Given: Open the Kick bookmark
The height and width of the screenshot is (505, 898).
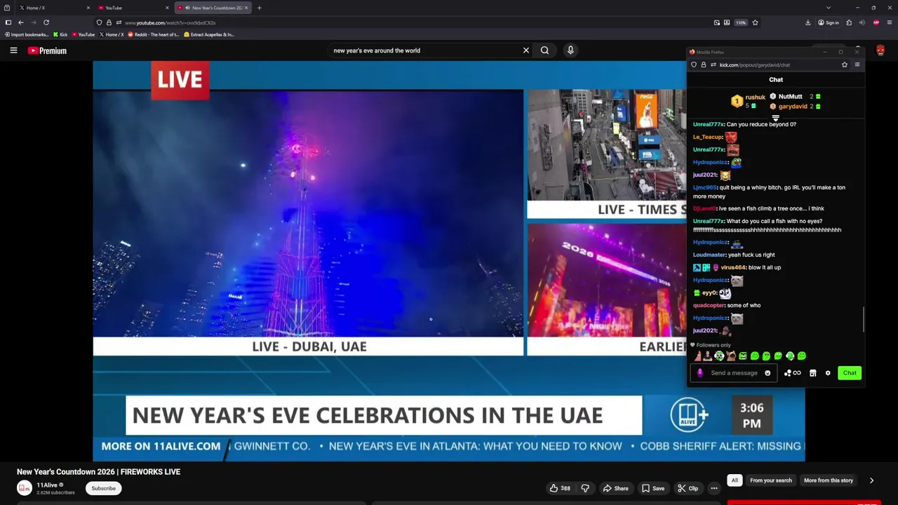Looking at the screenshot, I should [60, 34].
